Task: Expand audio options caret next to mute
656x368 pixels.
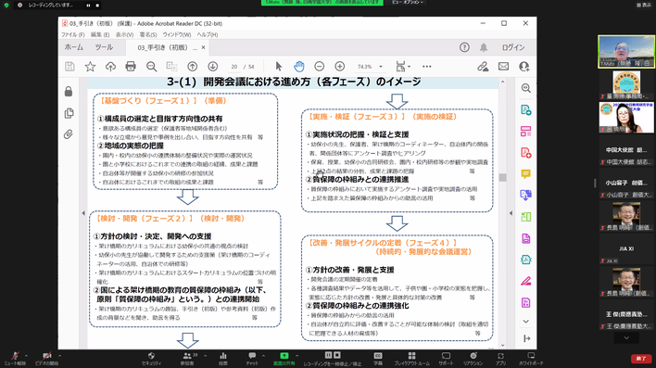Action: 26,356
